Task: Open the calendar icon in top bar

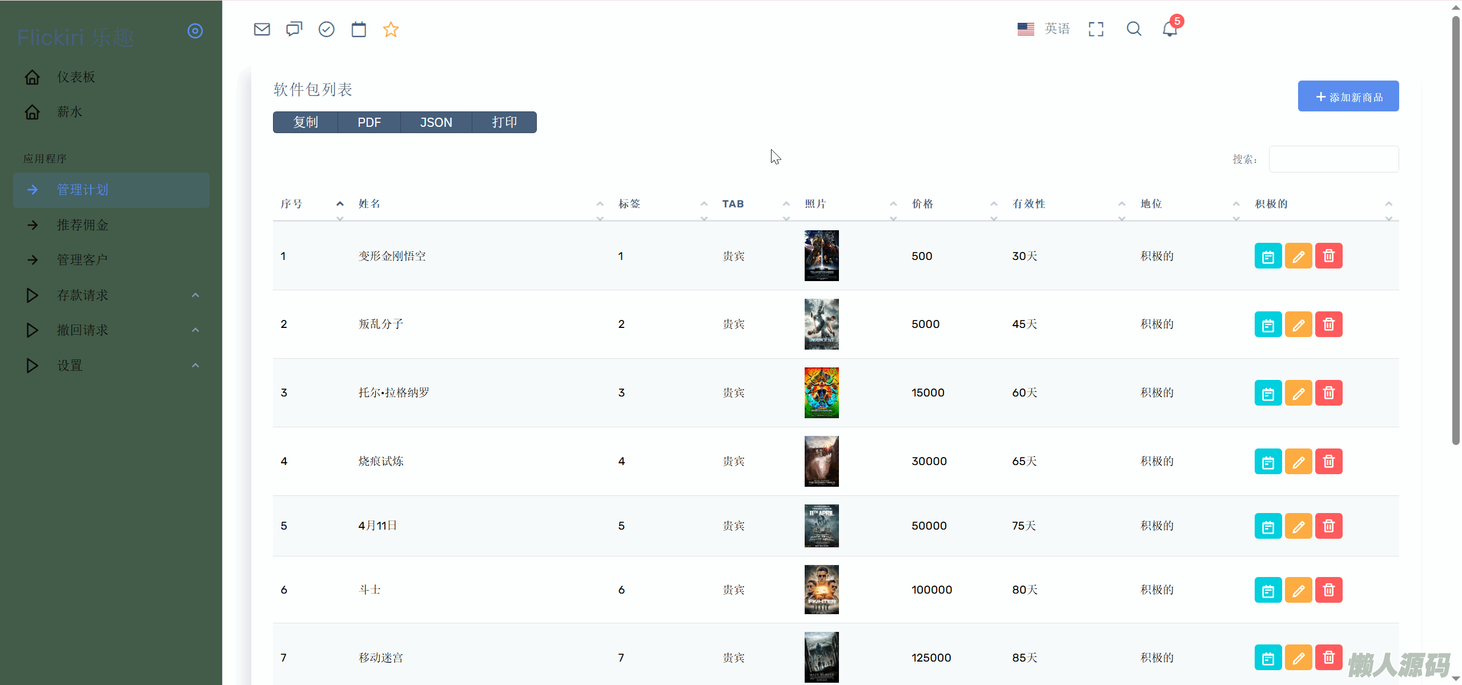Action: click(x=359, y=29)
